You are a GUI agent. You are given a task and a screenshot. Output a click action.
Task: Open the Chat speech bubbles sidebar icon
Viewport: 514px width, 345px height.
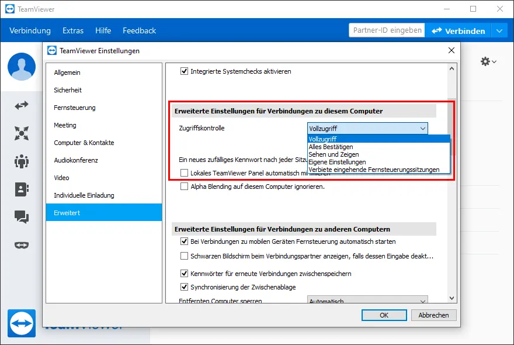(x=22, y=217)
